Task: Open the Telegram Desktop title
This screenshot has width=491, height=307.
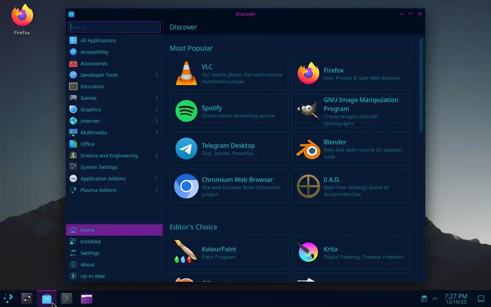Action: click(228, 145)
